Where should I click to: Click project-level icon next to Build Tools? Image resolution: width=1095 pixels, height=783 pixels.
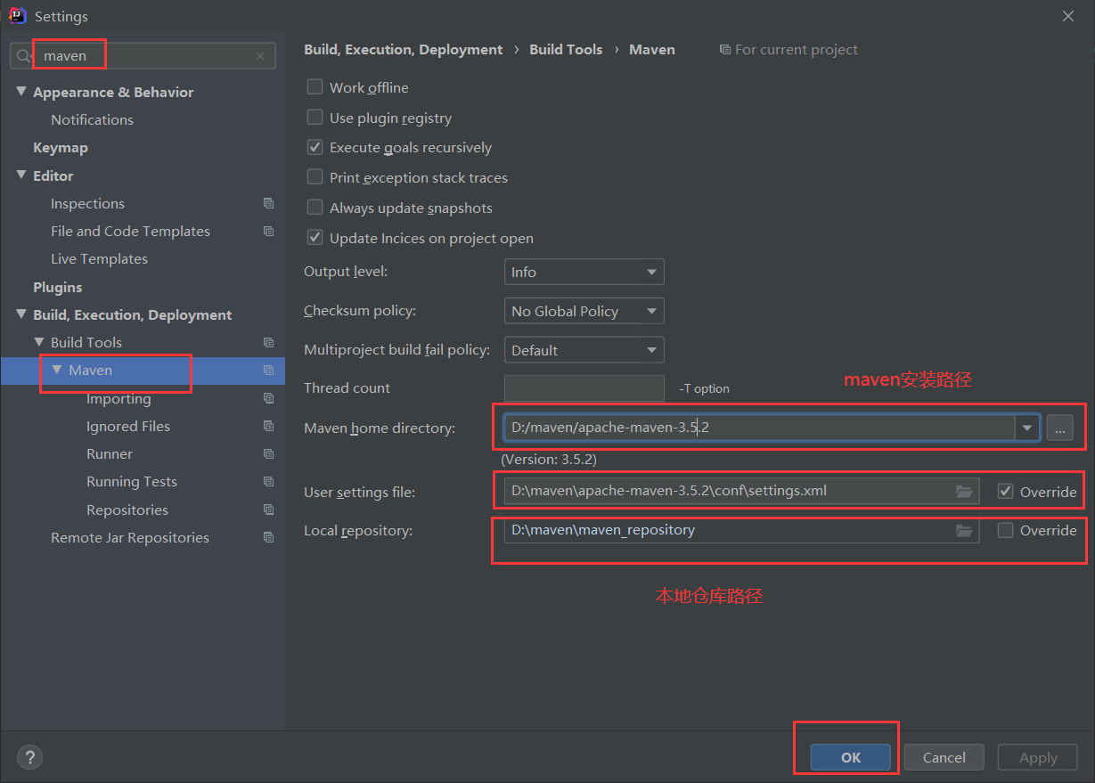coord(268,342)
